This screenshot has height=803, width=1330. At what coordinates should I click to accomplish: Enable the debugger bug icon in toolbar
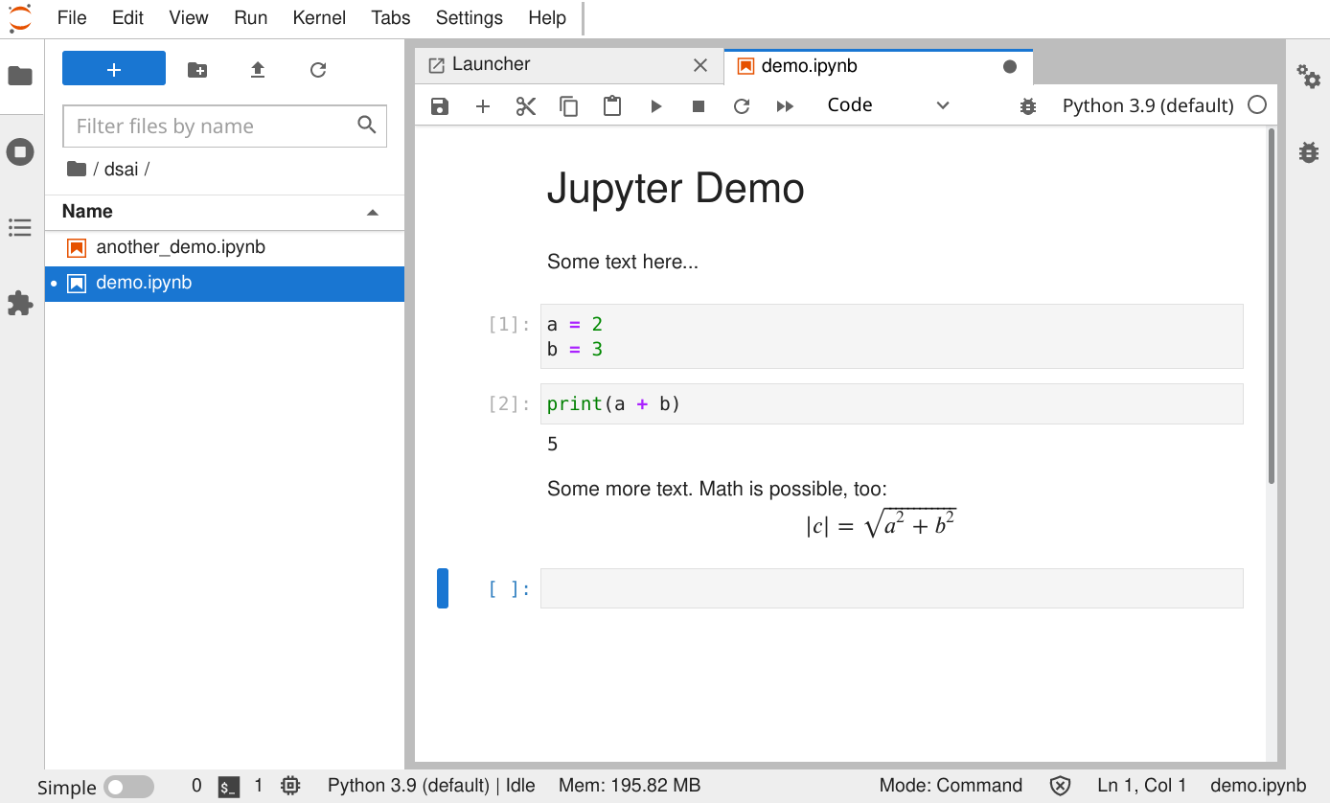(x=1027, y=106)
